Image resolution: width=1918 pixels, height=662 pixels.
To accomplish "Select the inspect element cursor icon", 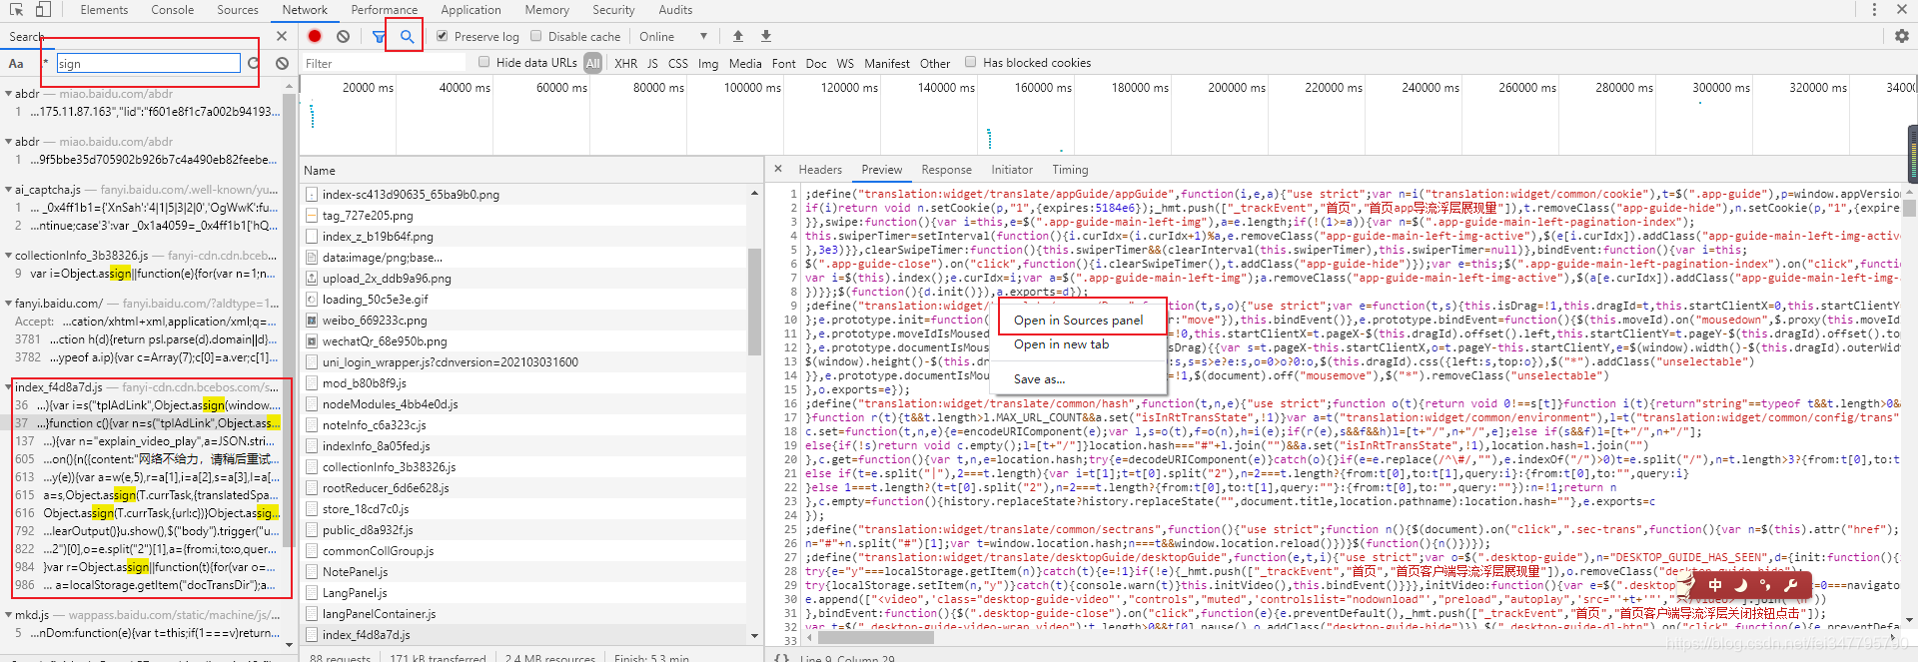I will 16,9.
